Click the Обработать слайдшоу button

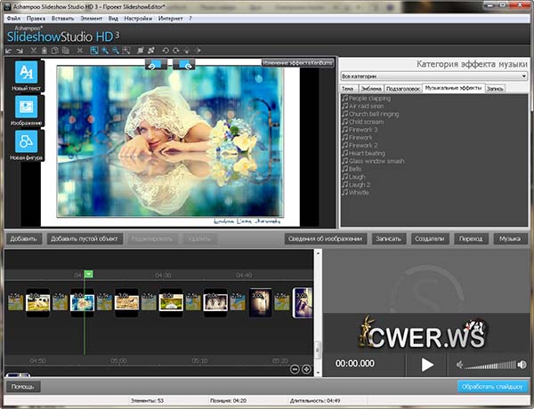[x=493, y=387]
